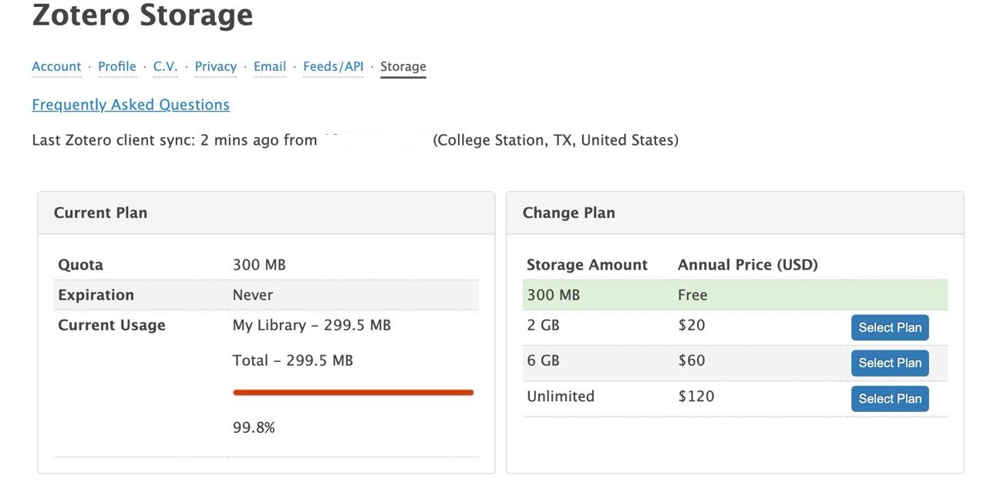Click the '$20' price cell
987x492 pixels.
coord(692,325)
